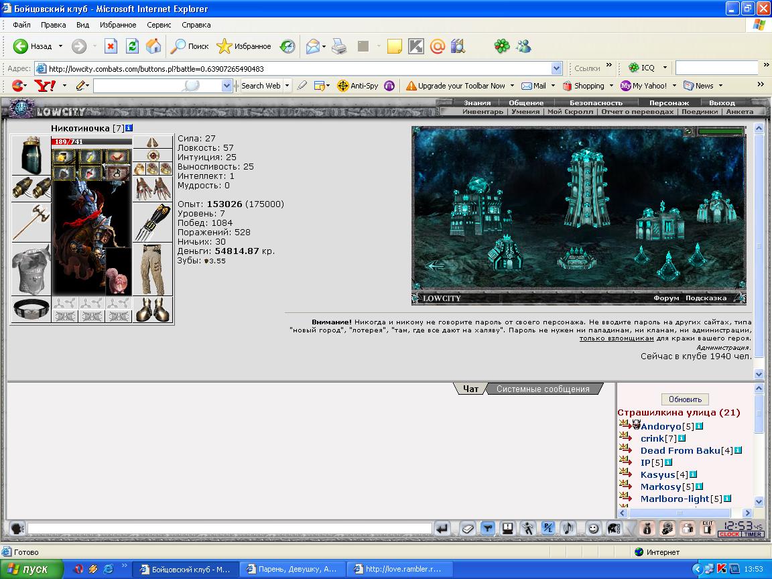Open the Сервис menu in menu bar
772x579 pixels.
[159, 25]
